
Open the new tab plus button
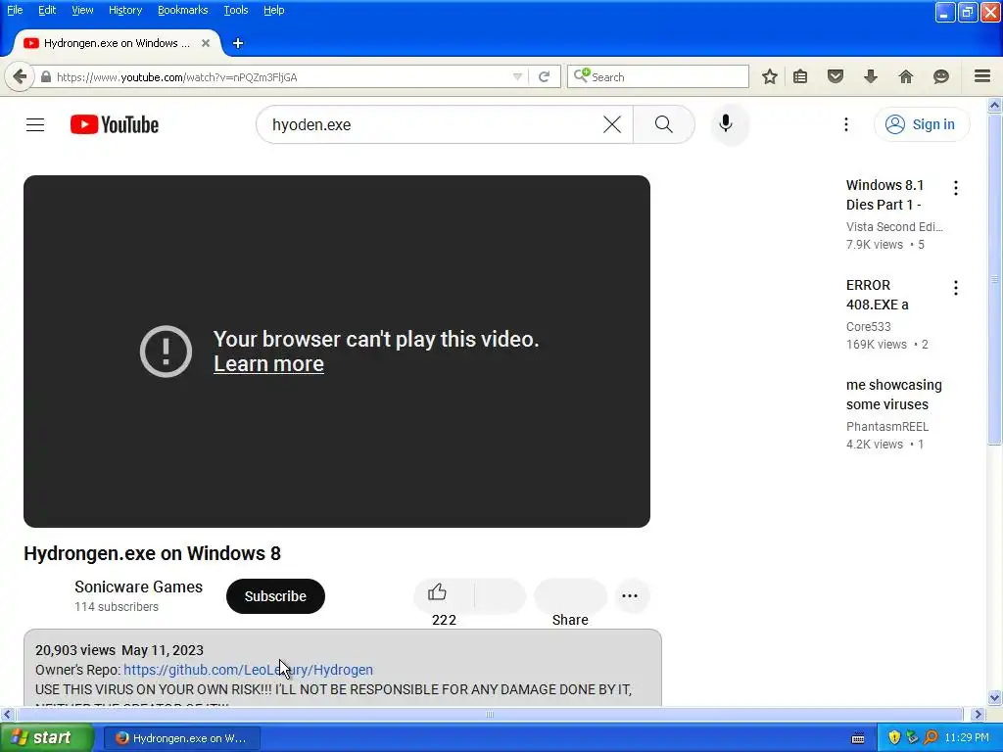point(238,43)
